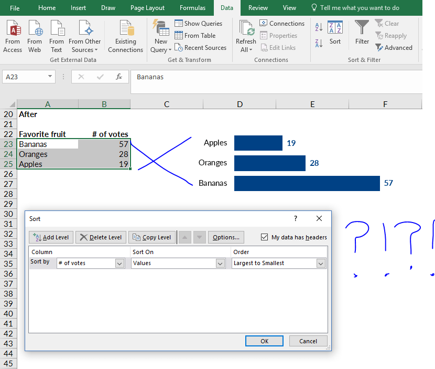Open the Options dialog in Sort

click(x=226, y=237)
